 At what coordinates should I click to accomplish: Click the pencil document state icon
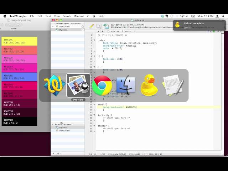pos(92,26)
